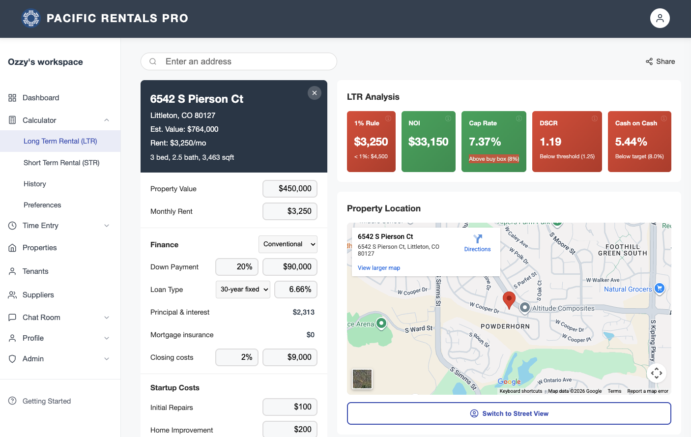The image size is (691, 437).
Task: Open the 30-year fixed loan type dropdown
Action: click(243, 290)
